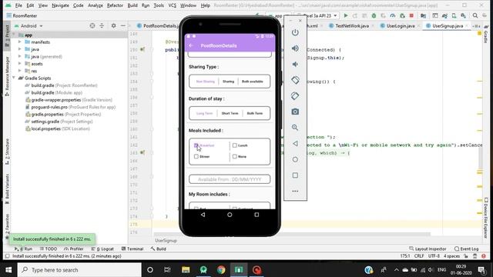Click emulator Volume Down icon
This screenshot has height=277, width=493.
pyautogui.click(x=295, y=64)
